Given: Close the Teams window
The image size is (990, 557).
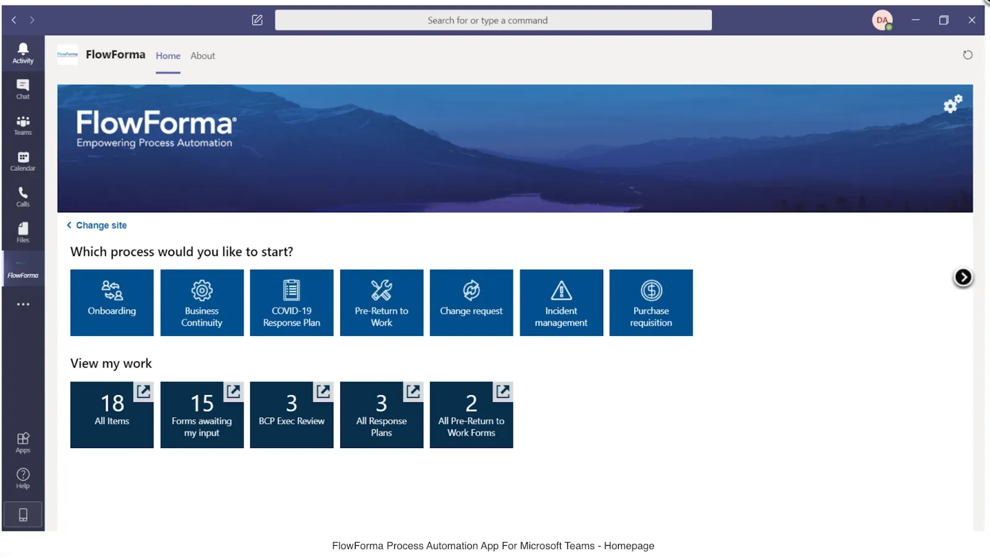Looking at the screenshot, I should point(972,20).
